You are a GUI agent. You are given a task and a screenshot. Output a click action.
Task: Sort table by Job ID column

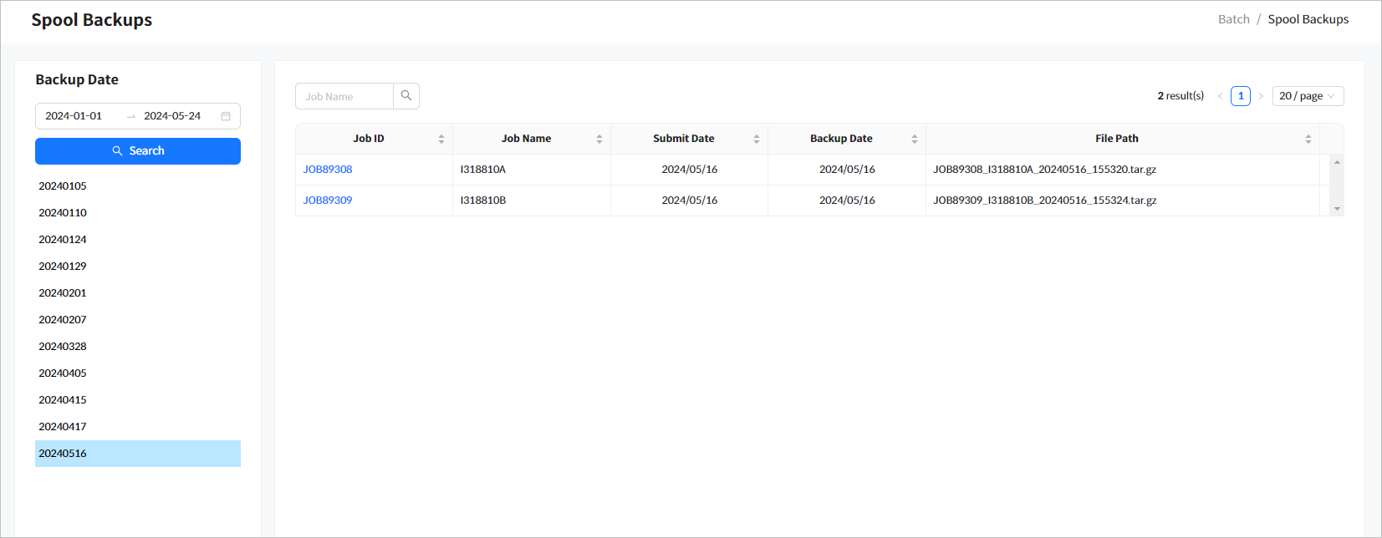coord(441,139)
